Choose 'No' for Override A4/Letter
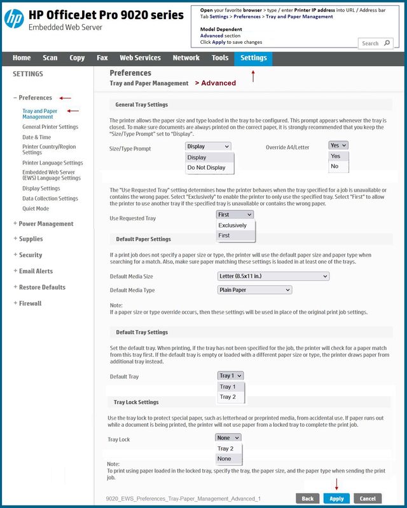Viewport: 407px width, 508px height. (338, 166)
